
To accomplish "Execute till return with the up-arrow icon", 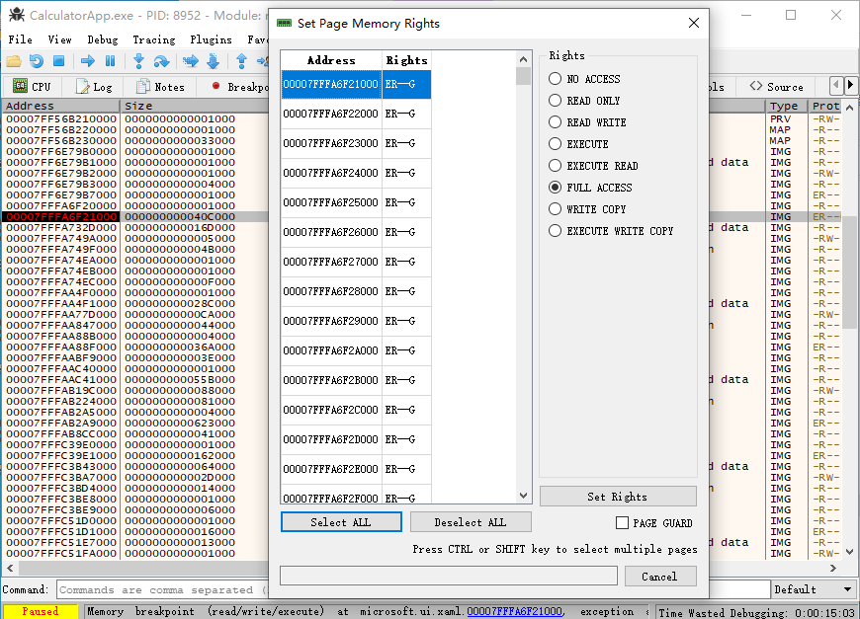I will [242, 61].
